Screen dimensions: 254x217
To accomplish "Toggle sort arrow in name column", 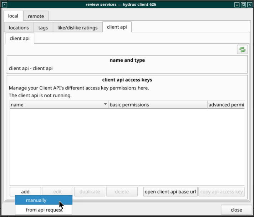I will coord(105,104).
